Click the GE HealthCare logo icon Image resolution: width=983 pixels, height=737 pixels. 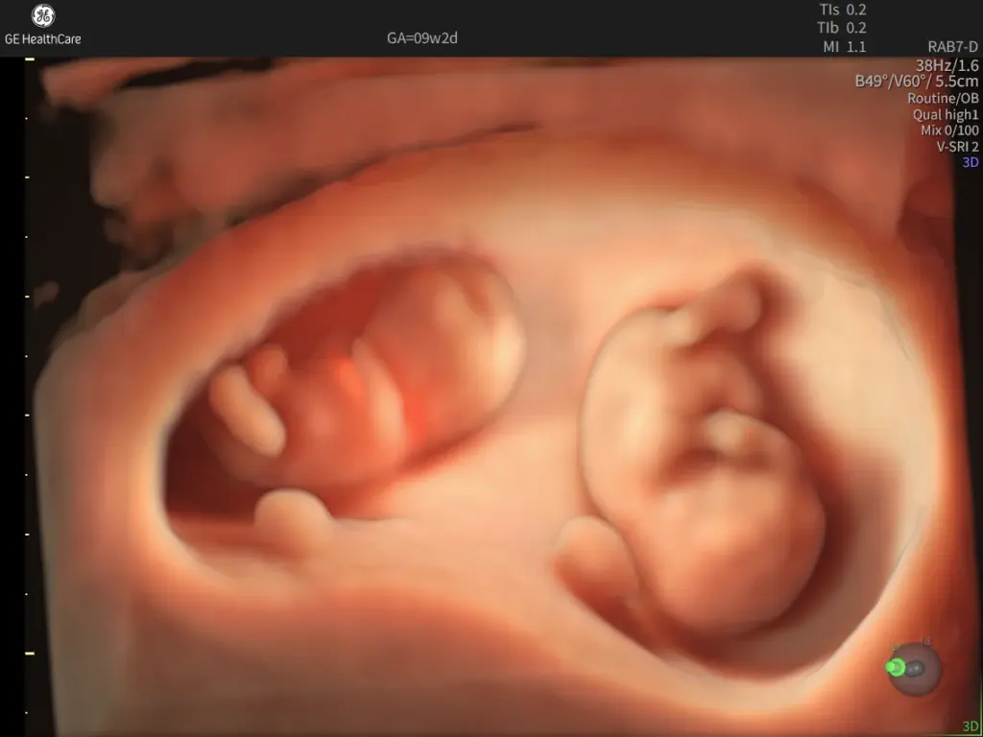point(42,16)
